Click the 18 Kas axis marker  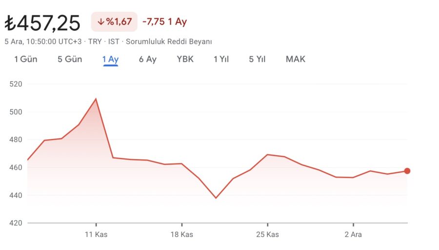point(182,234)
